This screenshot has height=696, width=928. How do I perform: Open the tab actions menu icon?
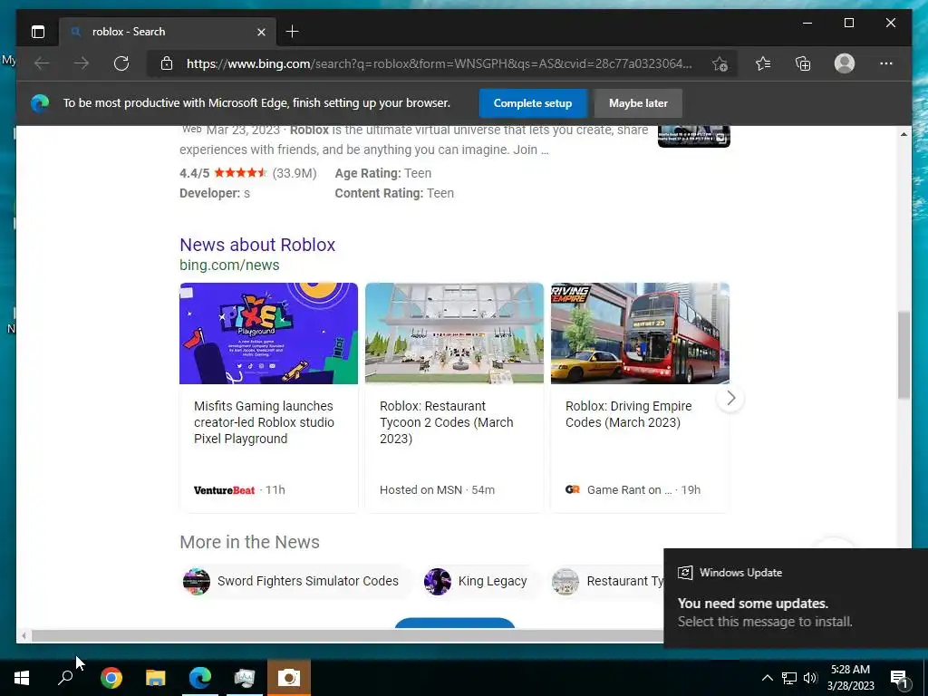click(x=38, y=32)
